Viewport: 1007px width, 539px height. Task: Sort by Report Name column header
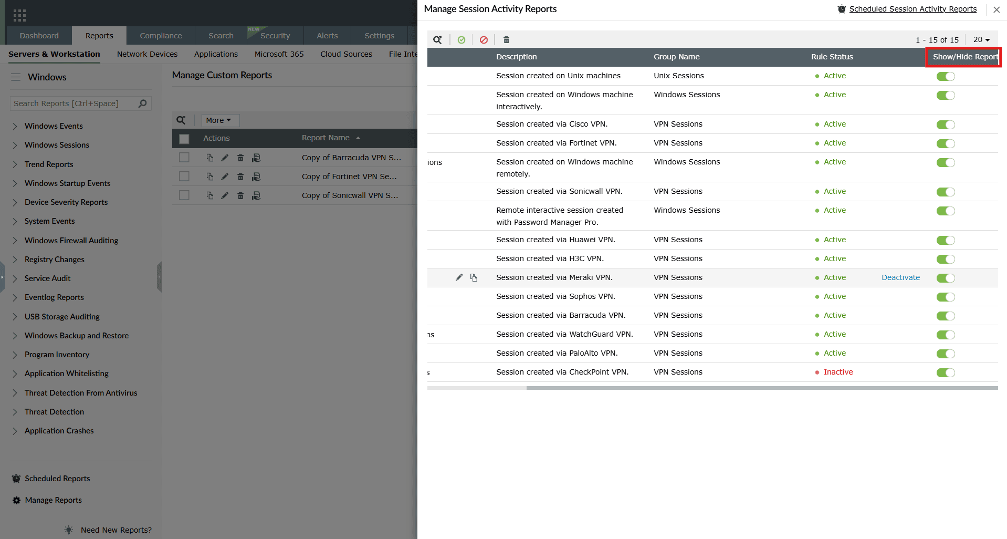coord(326,138)
